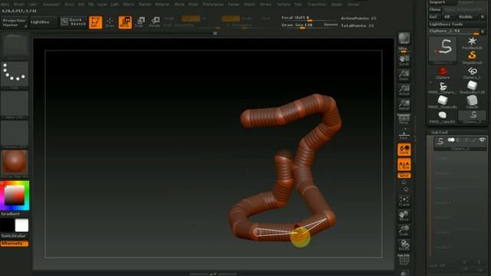Open the Alpha selector slot
This screenshot has width=491, height=276.
pos(15,104)
